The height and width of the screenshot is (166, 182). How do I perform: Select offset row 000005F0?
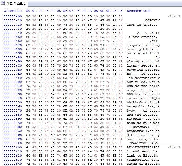click(x=13, y=143)
